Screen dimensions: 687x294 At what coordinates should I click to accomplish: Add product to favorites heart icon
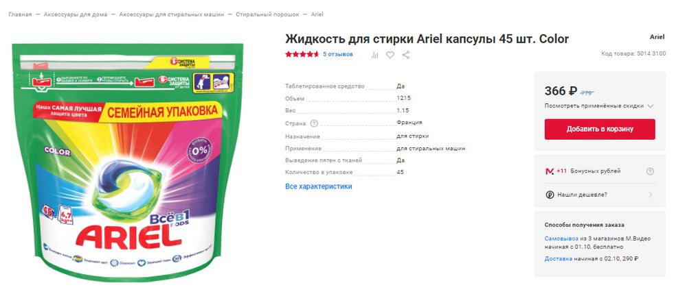click(390, 55)
